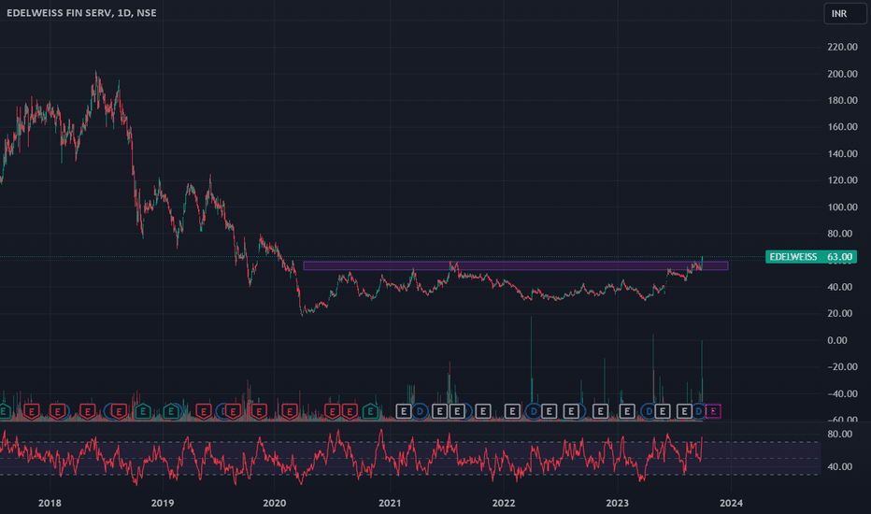871x514 pixels.
Task: Open the grey earnings marker just after 2022
Action: point(512,411)
